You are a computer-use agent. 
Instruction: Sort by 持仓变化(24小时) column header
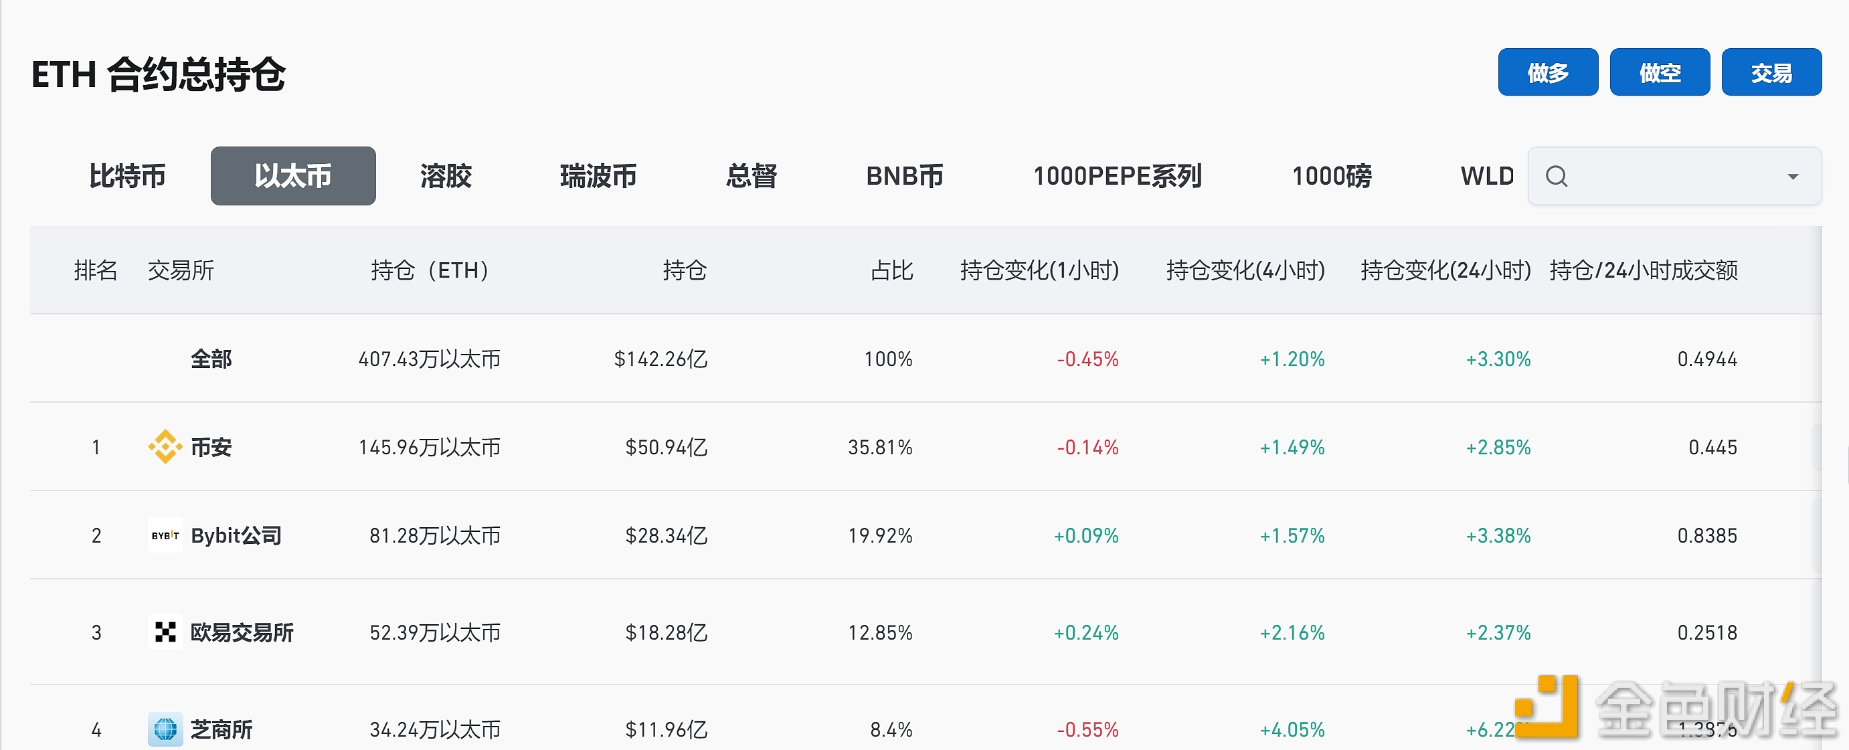pos(1445,270)
